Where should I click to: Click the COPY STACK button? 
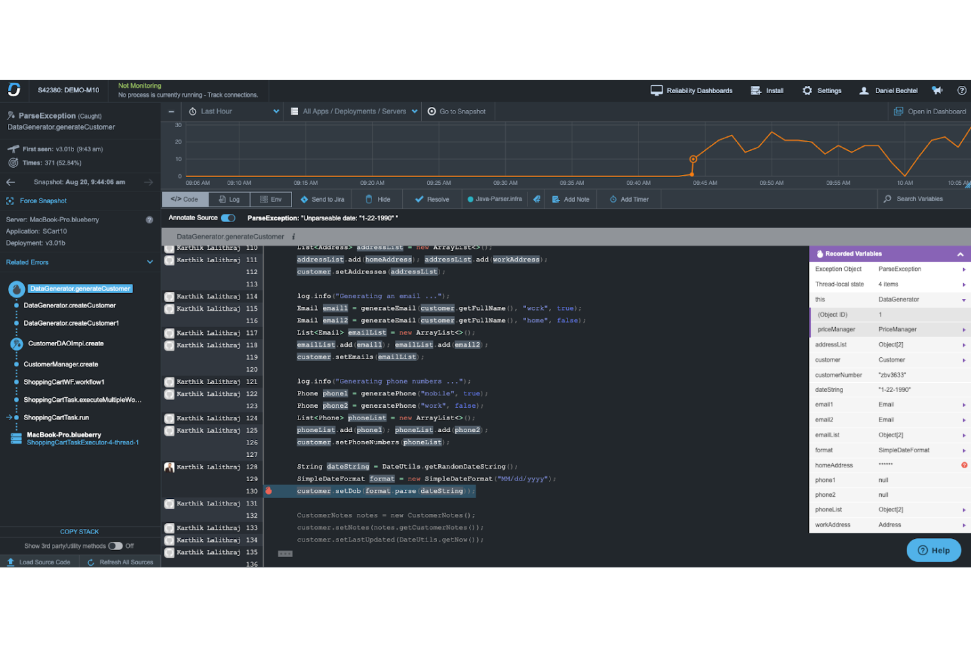pyautogui.click(x=80, y=531)
